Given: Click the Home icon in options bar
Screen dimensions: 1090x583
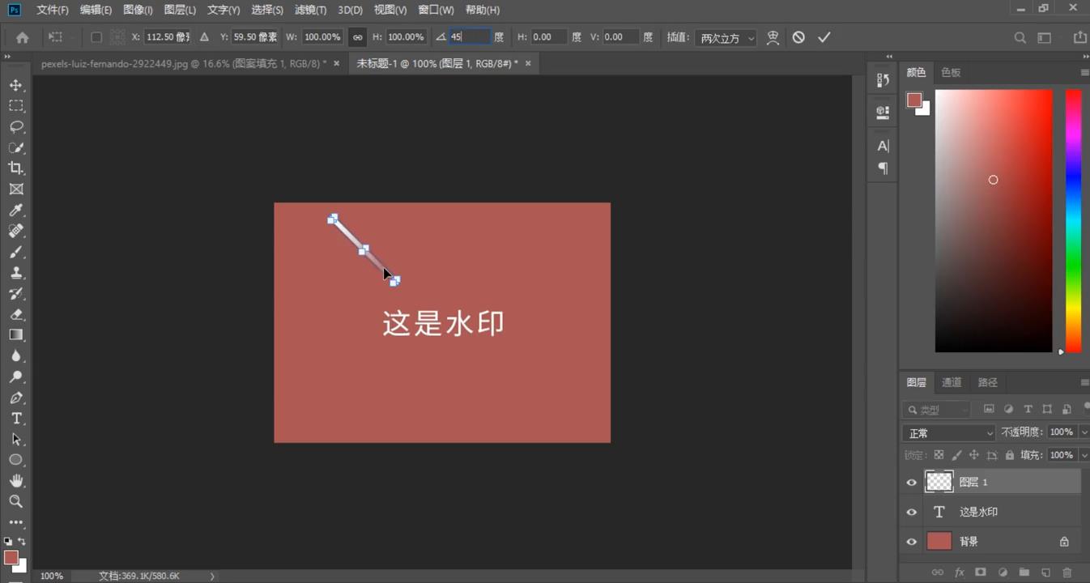Looking at the screenshot, I should point(23,37).
